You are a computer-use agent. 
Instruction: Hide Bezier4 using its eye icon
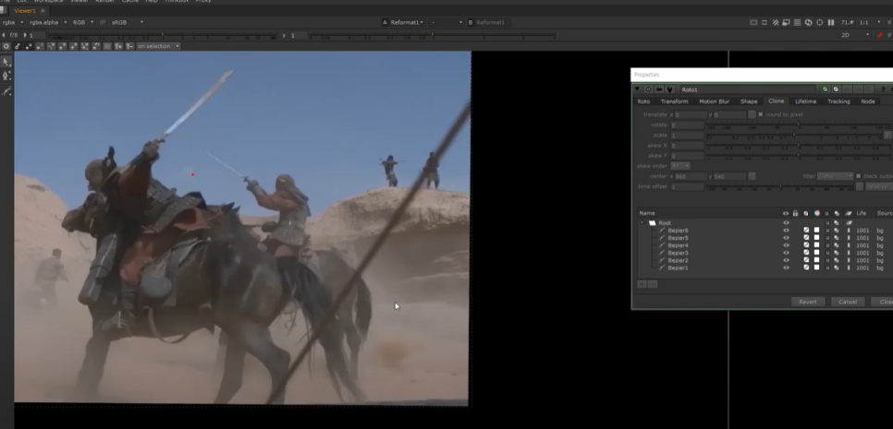click(786, 244)
